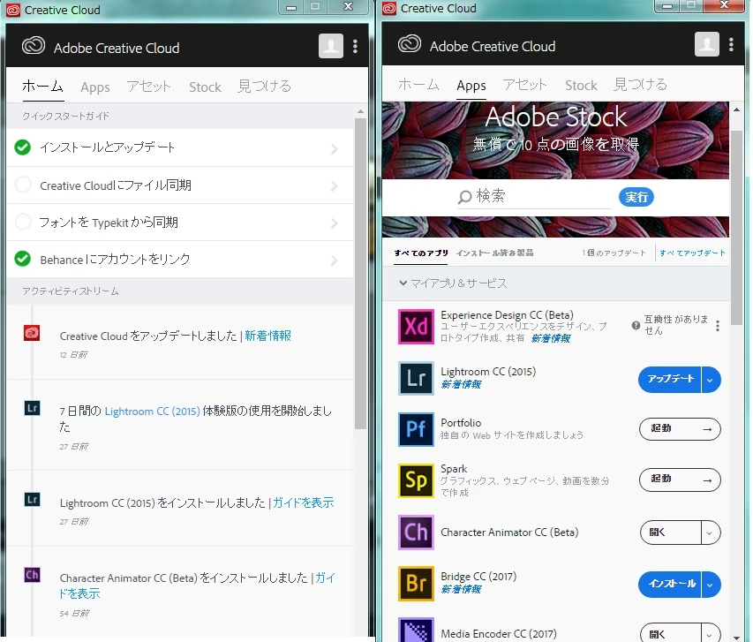Image resolution: width=753 pixels, height=642 pixels.
Task: Open ガイドを表示 link for Lightroom installed activity
Action: [304, 502]
